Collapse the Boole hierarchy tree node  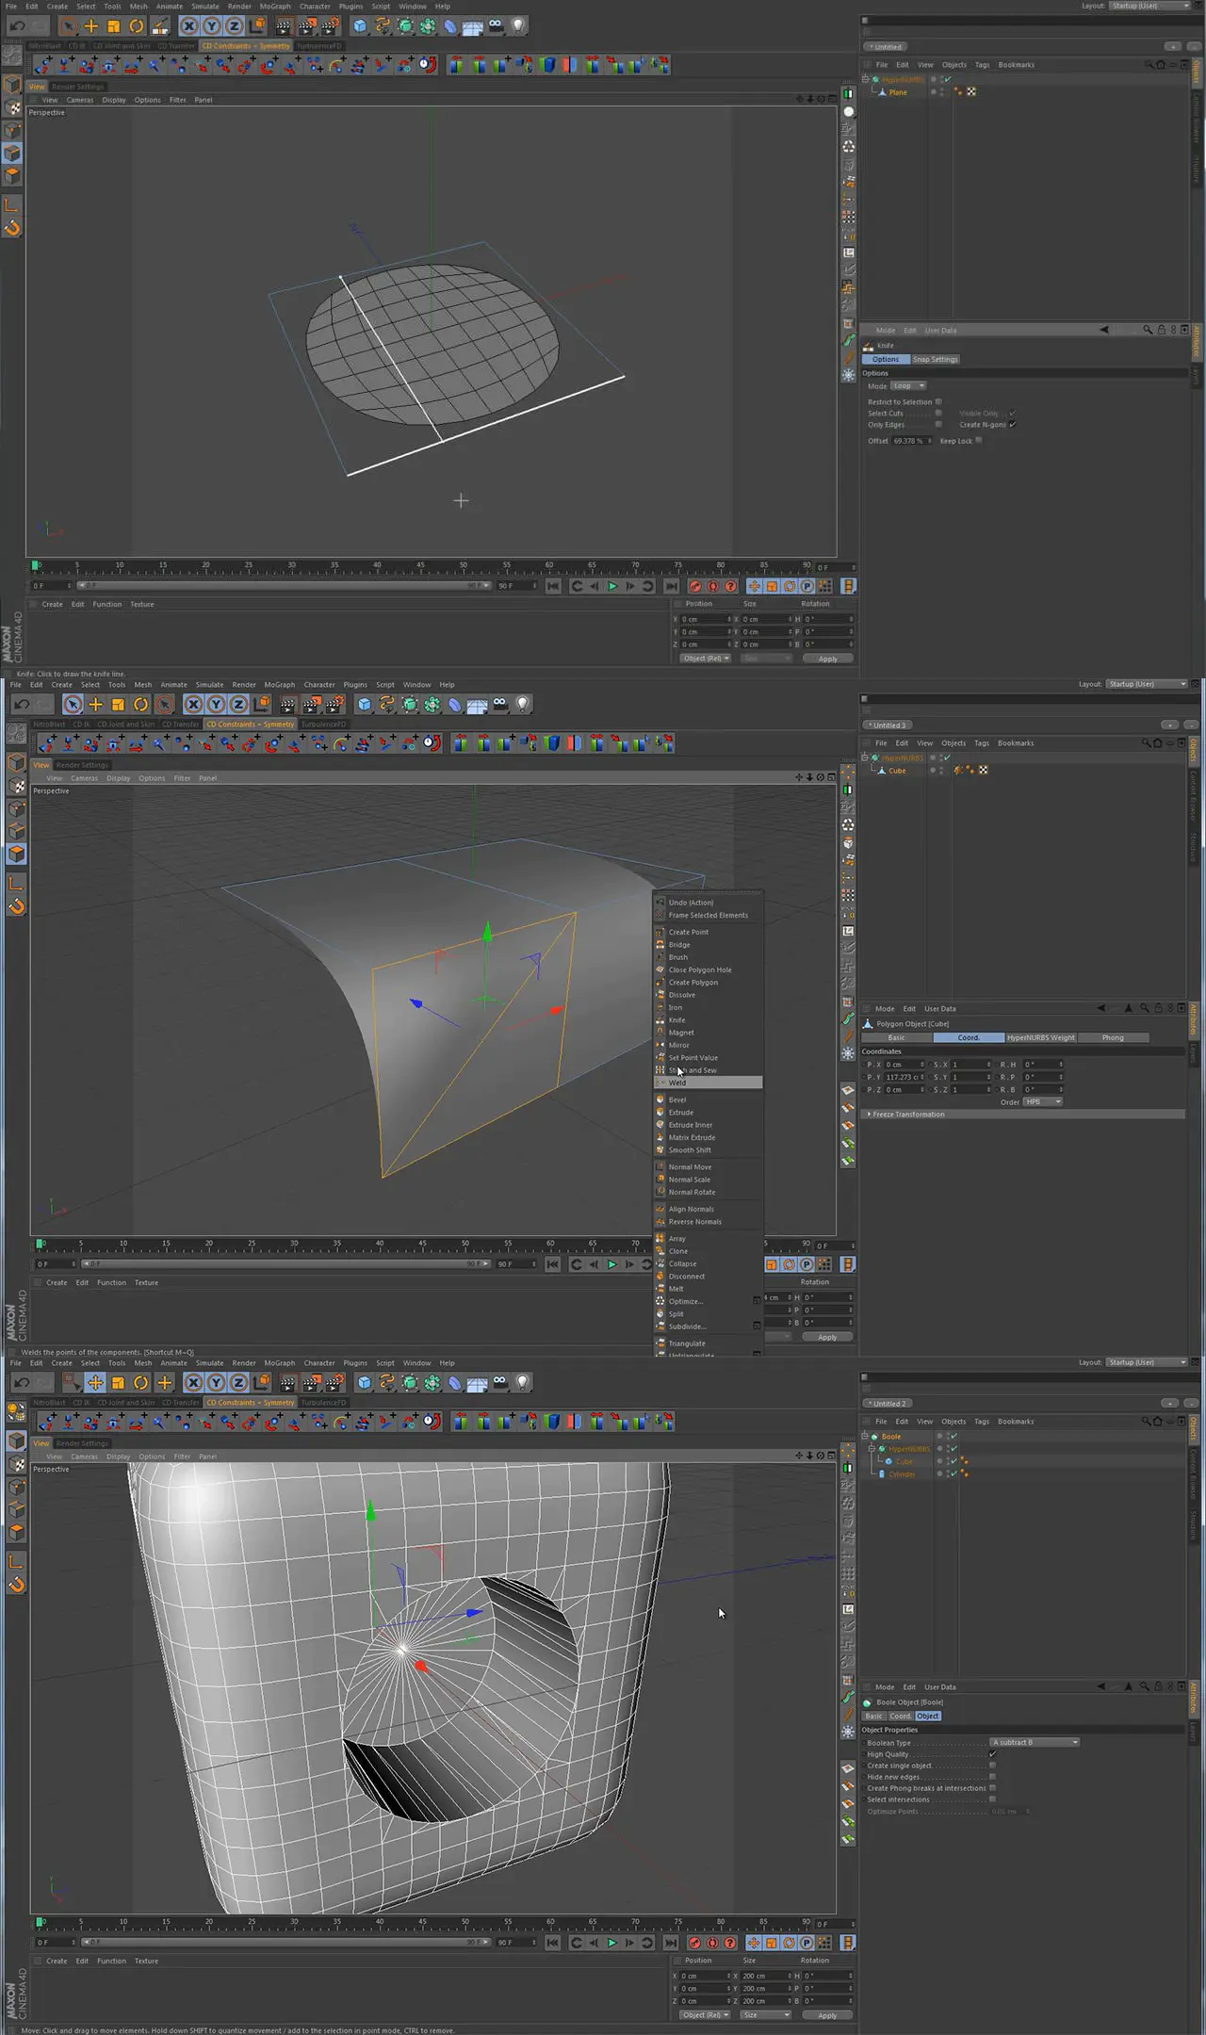tap(866, 1437)
